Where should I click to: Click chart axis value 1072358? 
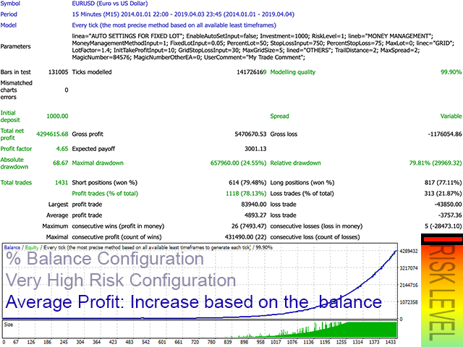pyautogui.click(x=409, y=302)
